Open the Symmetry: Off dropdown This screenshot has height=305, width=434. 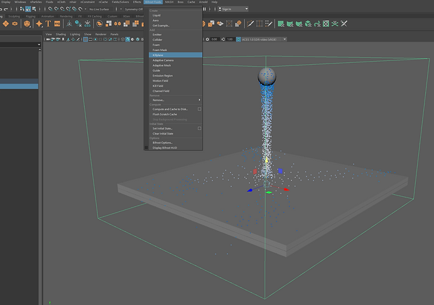pos(134,9)
